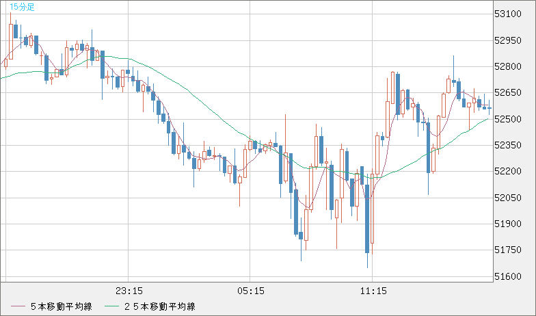Click the 52650 price axis label
This screenshot has height=316, width=536.
tap(508, 93)
